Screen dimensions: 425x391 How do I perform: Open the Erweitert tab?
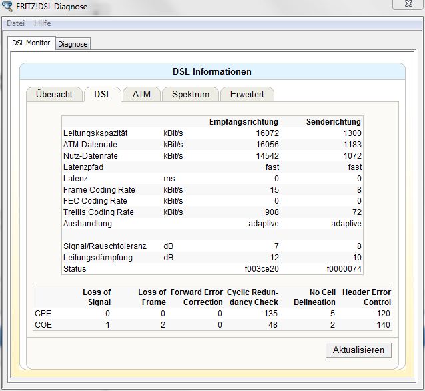pos(247,95)
